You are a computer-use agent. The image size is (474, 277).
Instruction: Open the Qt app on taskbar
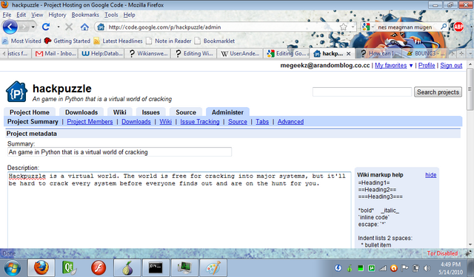[70, 267]
